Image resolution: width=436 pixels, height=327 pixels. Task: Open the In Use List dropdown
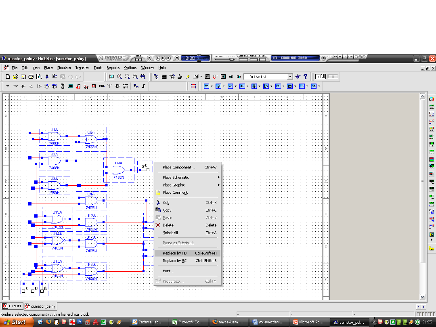point(290,77)
